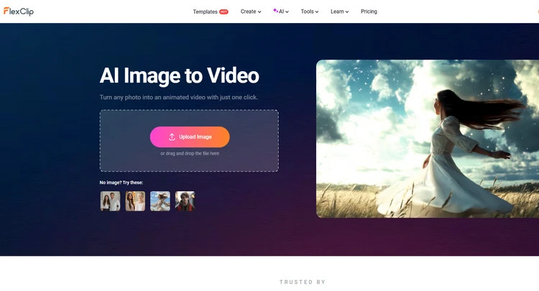This screenshot has height=291, width=539.
Task: Open the Tools dropdown menu
Action: [309, 11]
